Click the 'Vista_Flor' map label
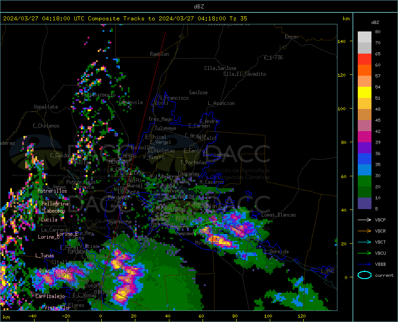This screenshot has height=322, width=398. 57,308
